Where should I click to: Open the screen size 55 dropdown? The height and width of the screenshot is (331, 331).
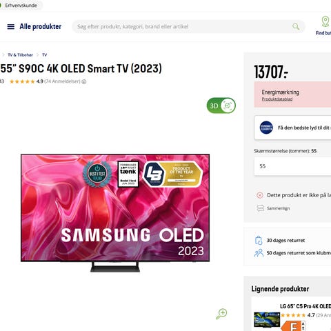coord(292,166)
